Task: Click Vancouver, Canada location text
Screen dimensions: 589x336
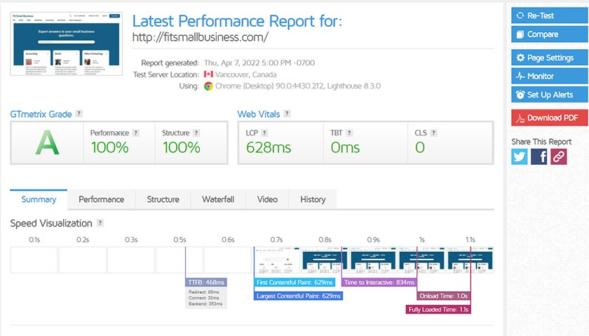Action: point(245,74)
